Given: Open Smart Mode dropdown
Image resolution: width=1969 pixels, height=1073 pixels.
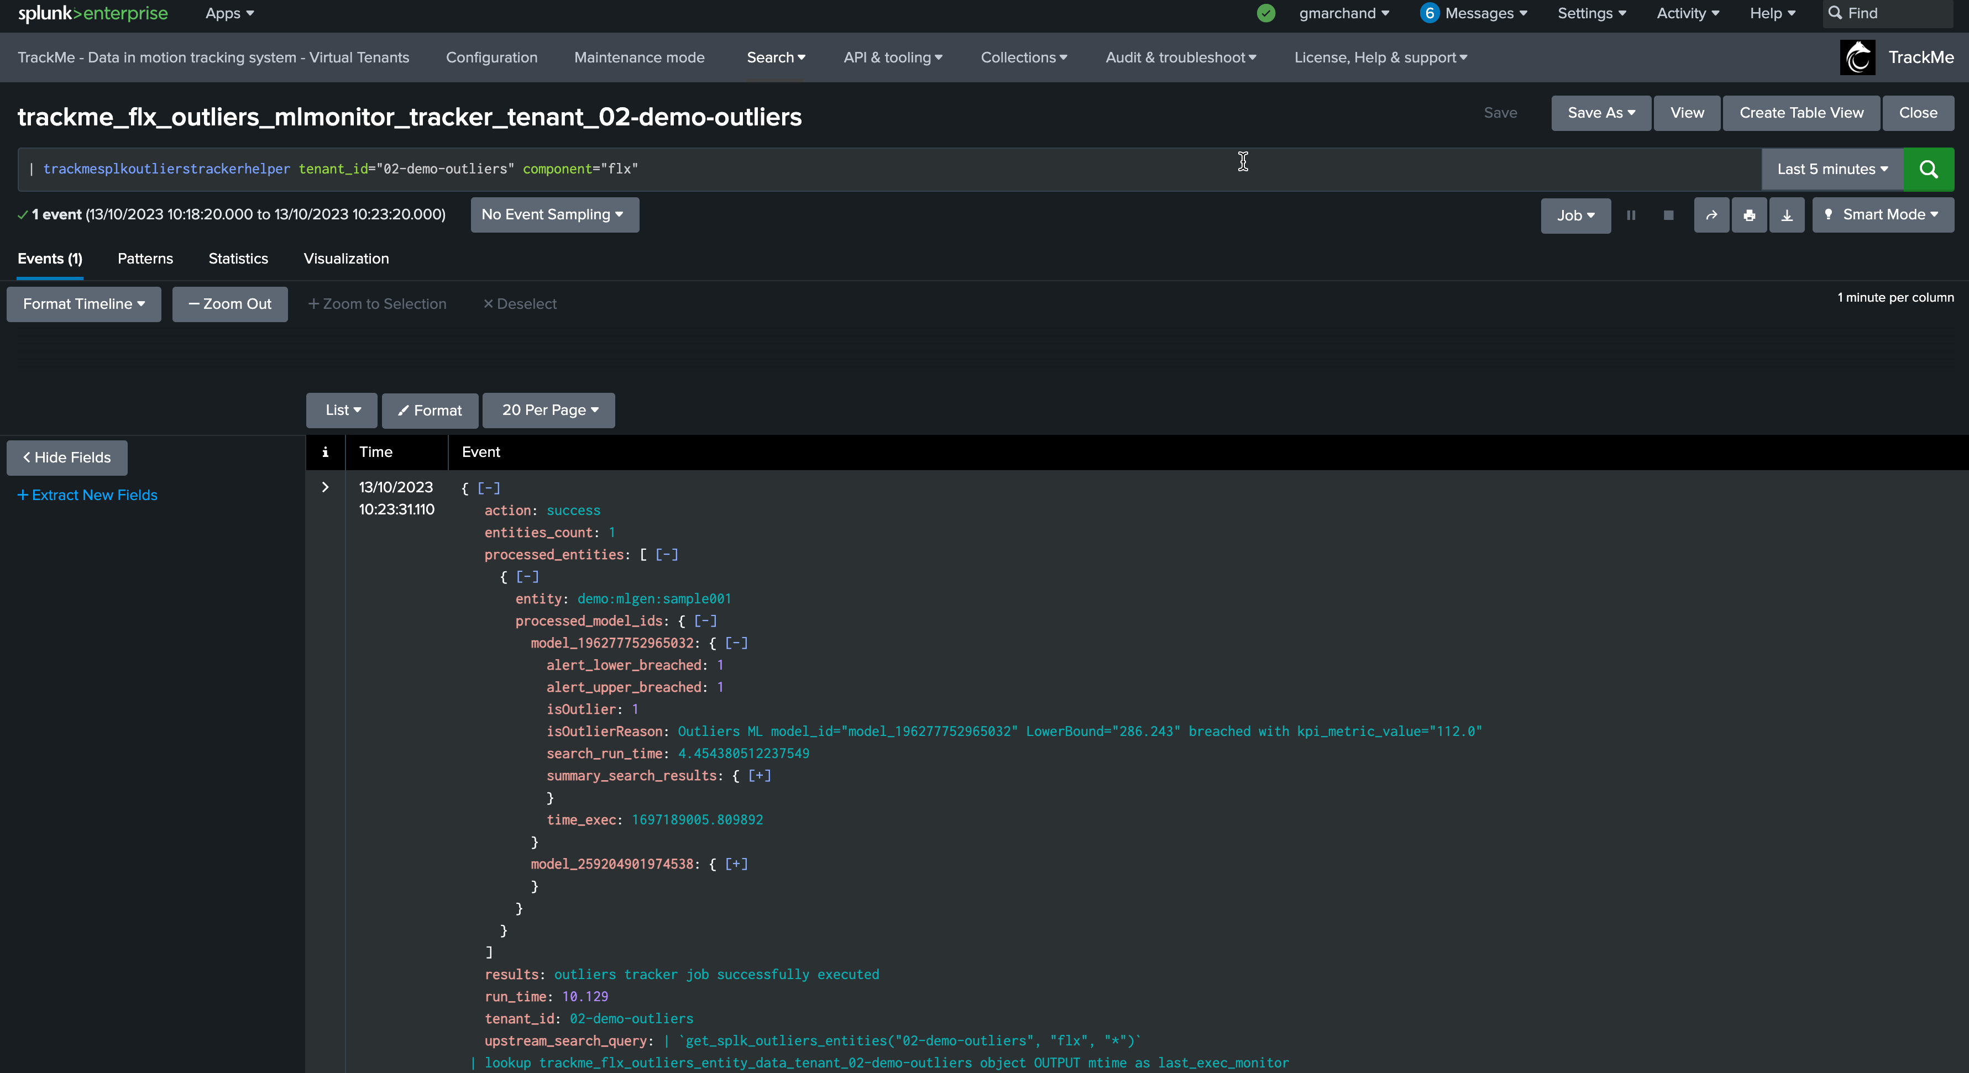Looking at the screenshot, I should pyautogui.click(x=1883, y=215).
